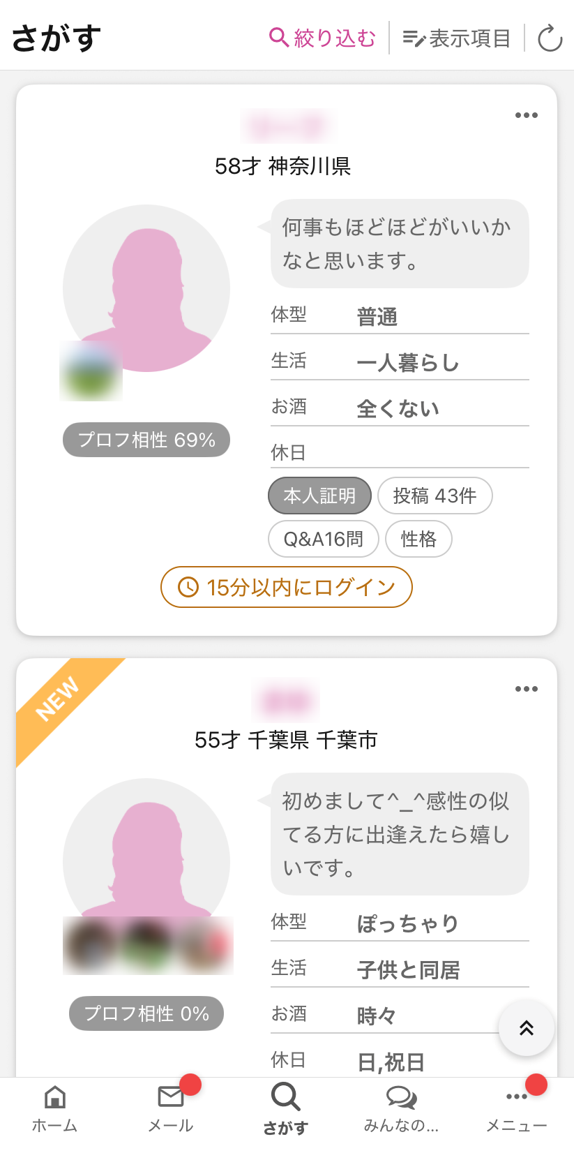Go to ホーム tab
Screen dimensions: 574x1160
coord(55,1108)
